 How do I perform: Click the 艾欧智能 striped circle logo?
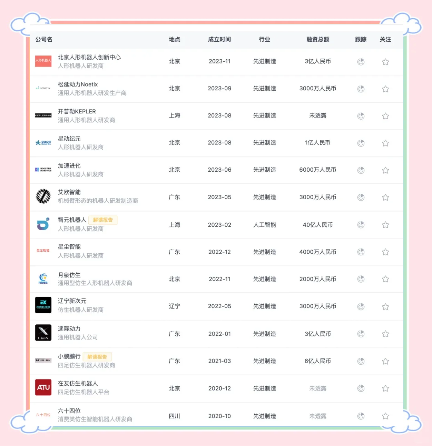pos(43,196)
